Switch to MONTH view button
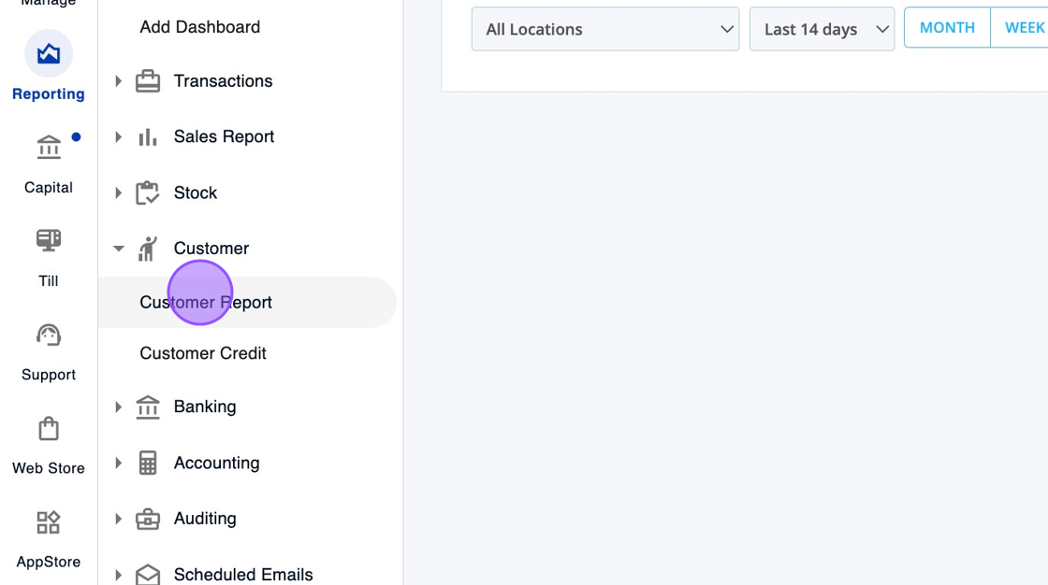Viewport: 1048px width, 585px height. tap(947, 28)
